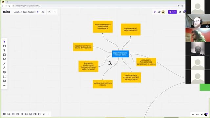
Task: Bookmark this page with the star icon
Action: click(182, 6)
